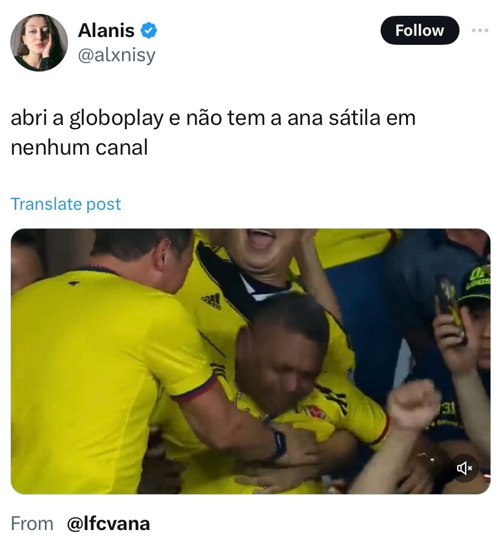
Task: Visit the @lfcvana video source account
Action: click(x=108, y=523)
